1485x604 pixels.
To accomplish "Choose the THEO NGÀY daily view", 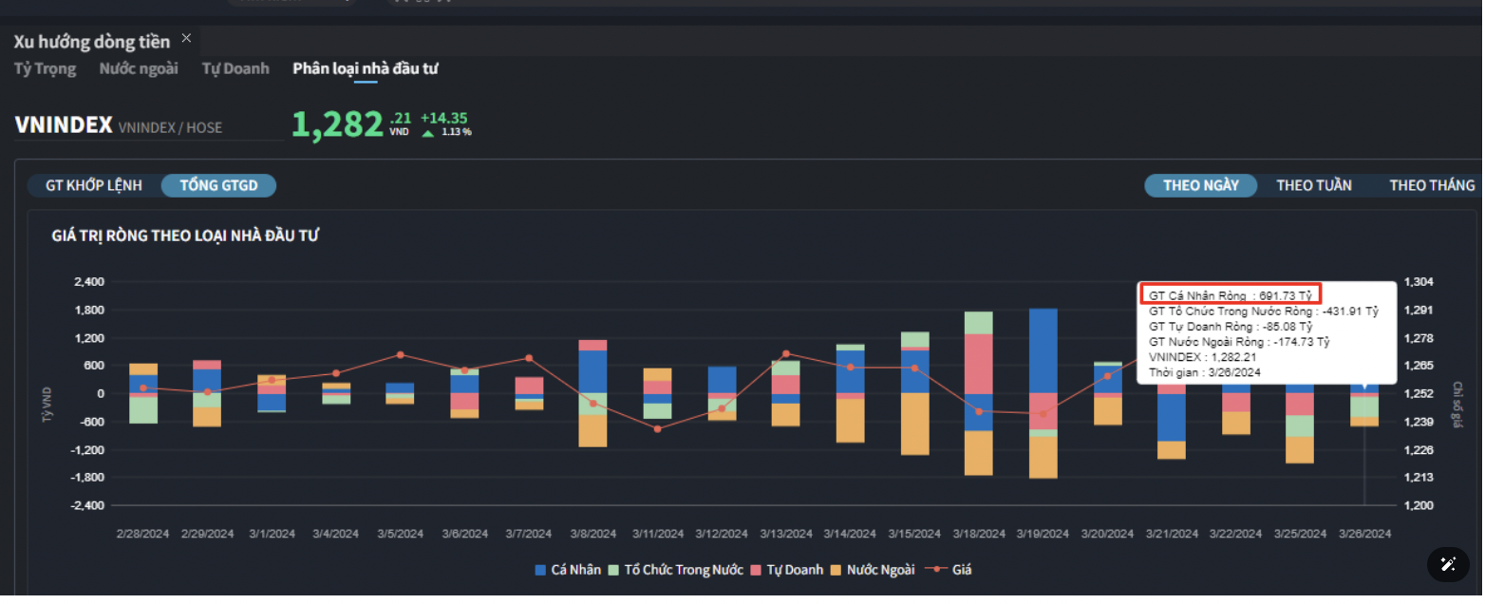I will pyautogui.click(x=1200, y=185).
